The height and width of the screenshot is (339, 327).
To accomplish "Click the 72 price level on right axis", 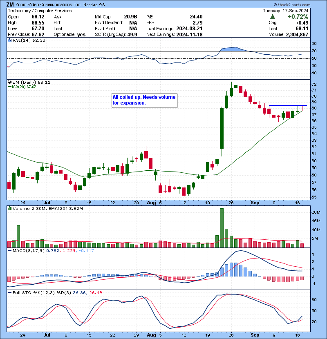I will (x=314, y=84).
